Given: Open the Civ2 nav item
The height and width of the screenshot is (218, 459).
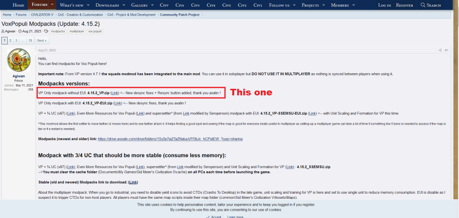Looking at the screenshot, I should [242, 5].
